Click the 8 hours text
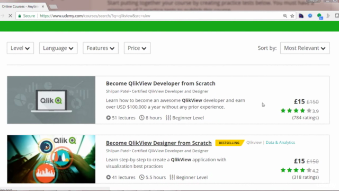The image size is (339, 191). (x=154, y=118)
